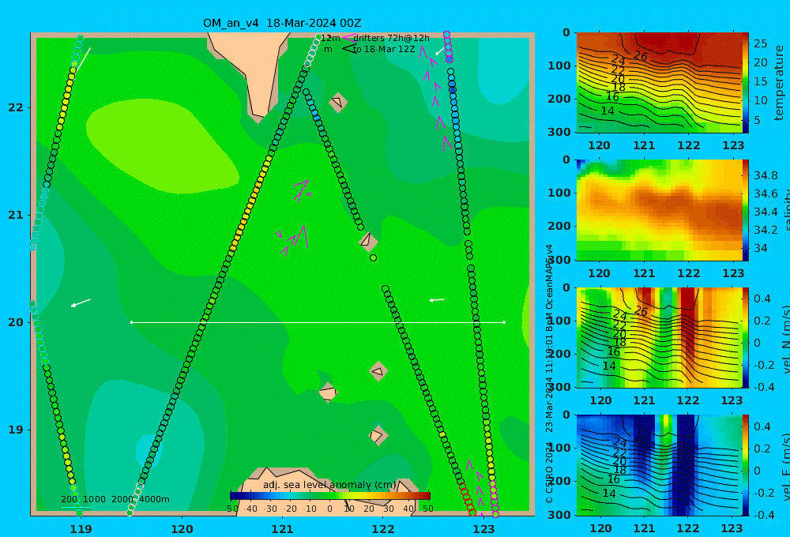Click the white transect line along 20N
790x537 pixels.
318,322
